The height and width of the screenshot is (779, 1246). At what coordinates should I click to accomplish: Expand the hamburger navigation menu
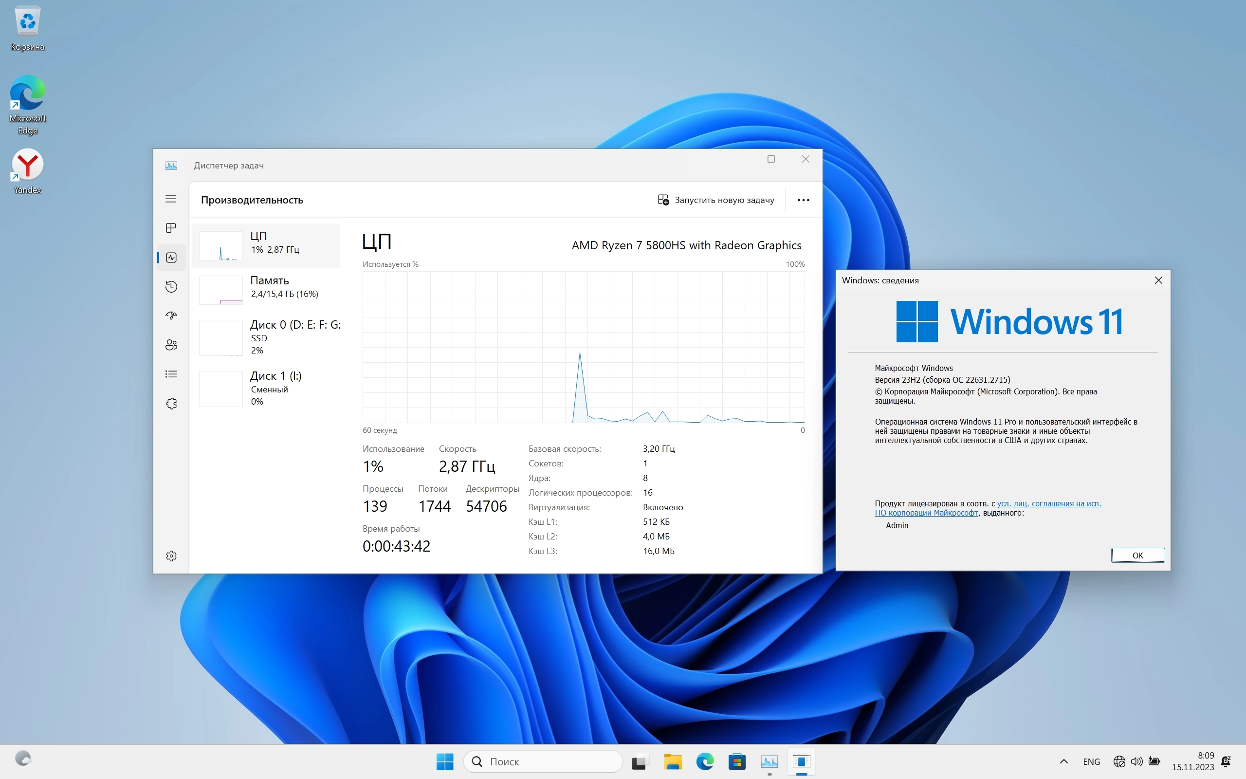171,199
